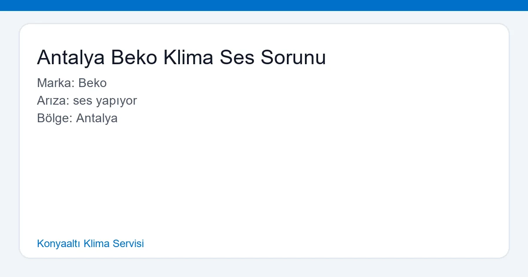Open the Konyaaltı Klima Servisi link
The width and height of the screenshot is (528, 277).
click(90, 244)
